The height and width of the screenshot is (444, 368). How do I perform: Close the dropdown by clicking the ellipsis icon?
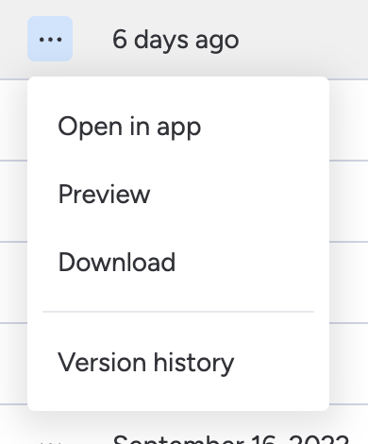(50, 39)
